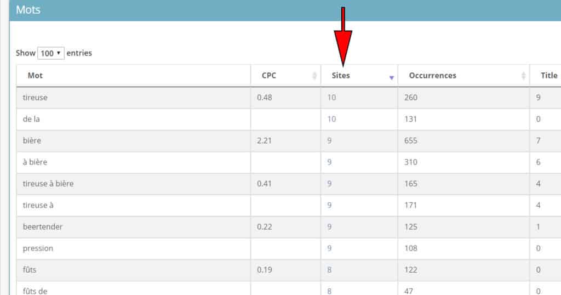Click the Occurrences value 655

tap(411, 140)
